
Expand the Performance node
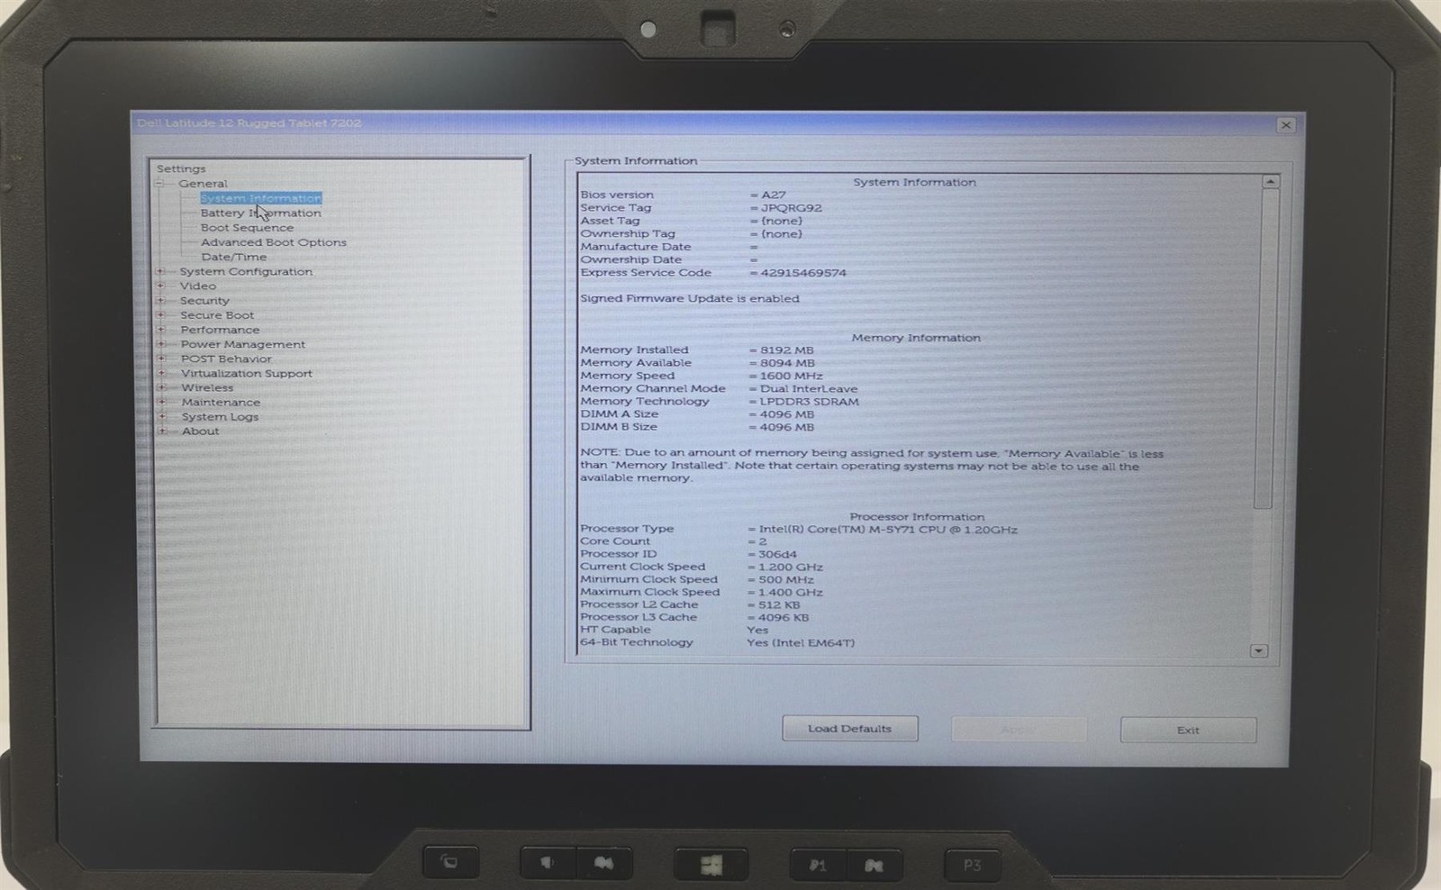[160, 330]
